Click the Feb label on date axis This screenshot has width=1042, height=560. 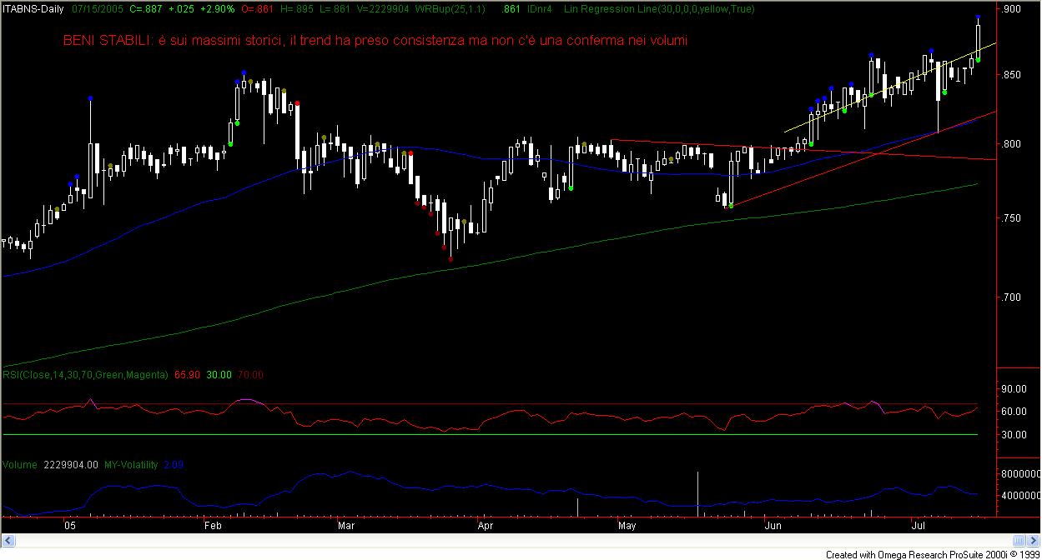tap(212, 526)
